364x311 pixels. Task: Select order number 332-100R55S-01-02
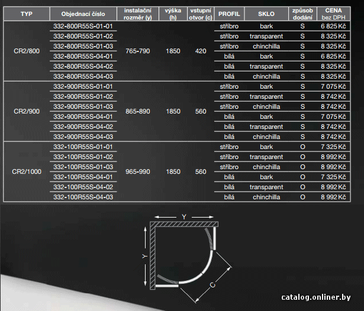(x=83, y=157)
